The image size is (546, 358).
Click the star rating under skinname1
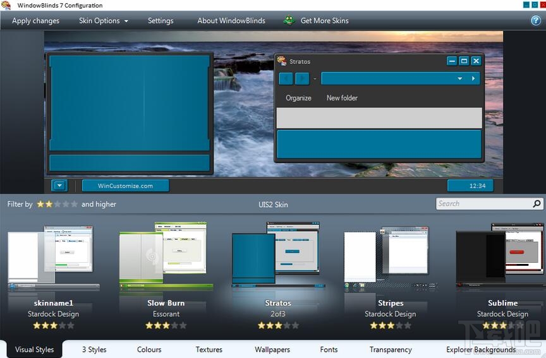(54, 326)
